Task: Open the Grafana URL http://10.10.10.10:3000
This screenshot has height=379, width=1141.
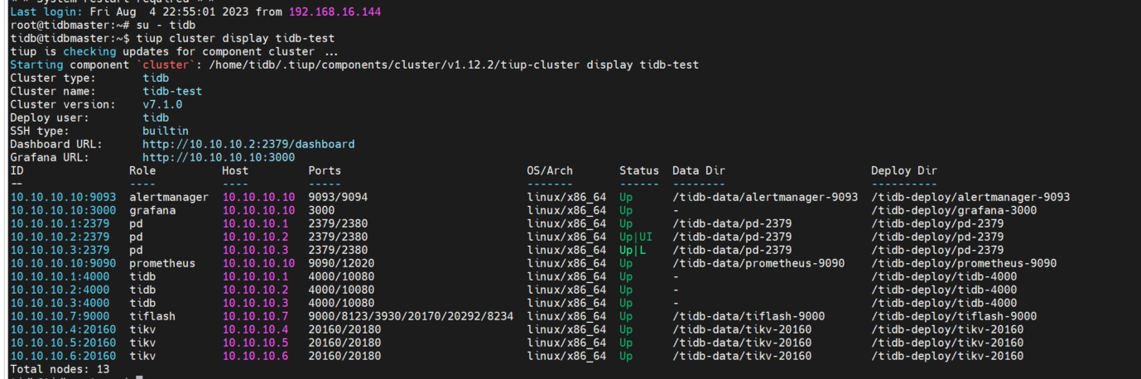Action: click(219, 157)
